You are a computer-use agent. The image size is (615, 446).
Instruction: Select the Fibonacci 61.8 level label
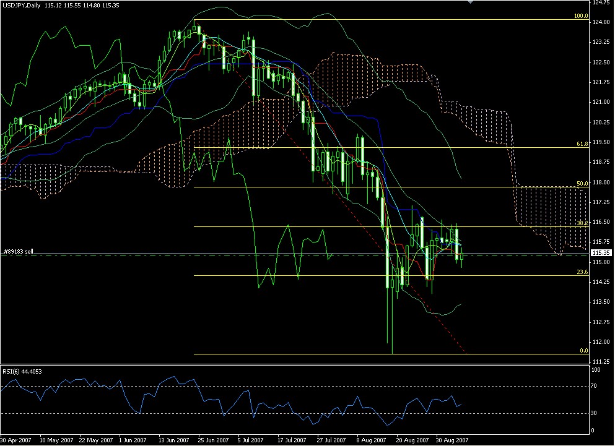coord(582,144)
